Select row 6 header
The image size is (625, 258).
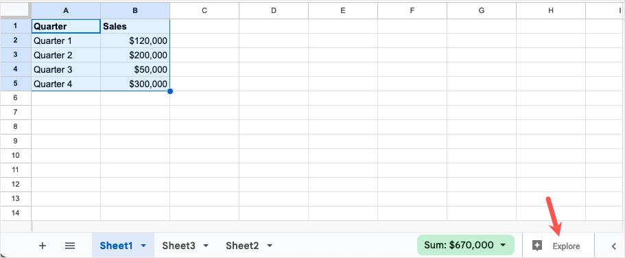coord(16,98)
